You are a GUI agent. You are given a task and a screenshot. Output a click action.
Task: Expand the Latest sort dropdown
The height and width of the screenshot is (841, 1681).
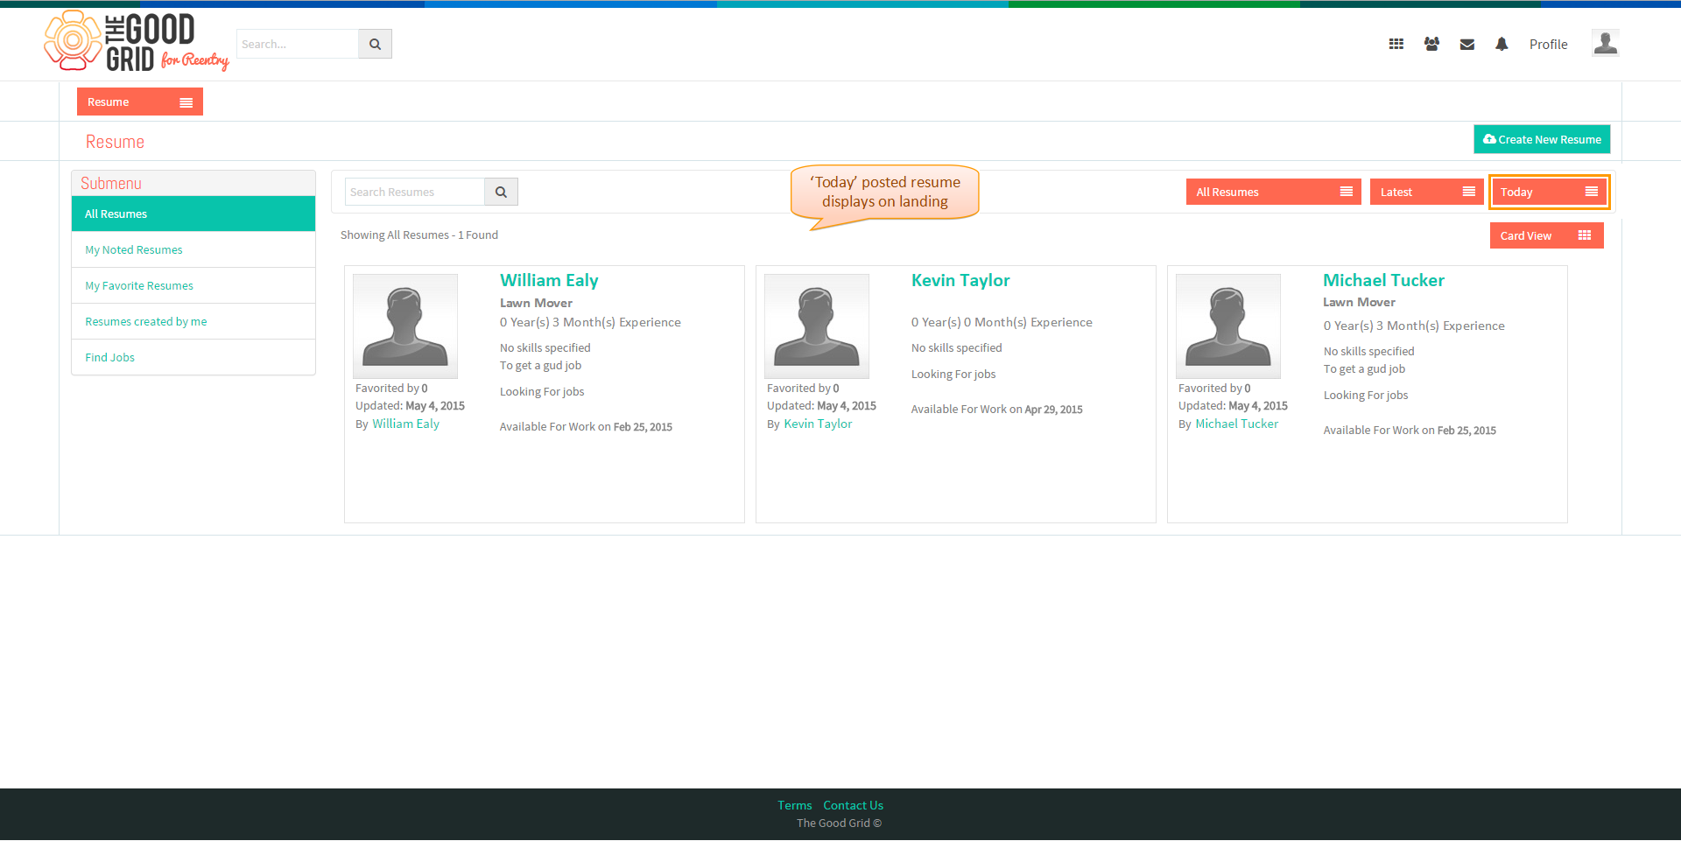[1426, 192]
